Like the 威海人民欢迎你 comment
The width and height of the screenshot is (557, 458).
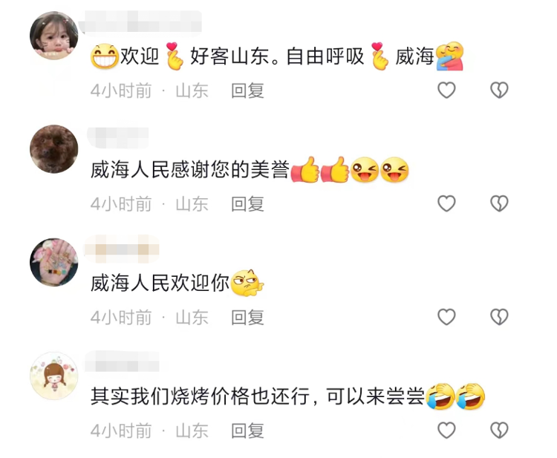(446, 317)
